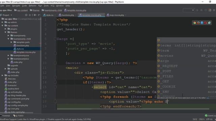Screen dimensions: 216x121
Task: Choose 'movies' autocomplete suggestion
Action: point(187,56)
